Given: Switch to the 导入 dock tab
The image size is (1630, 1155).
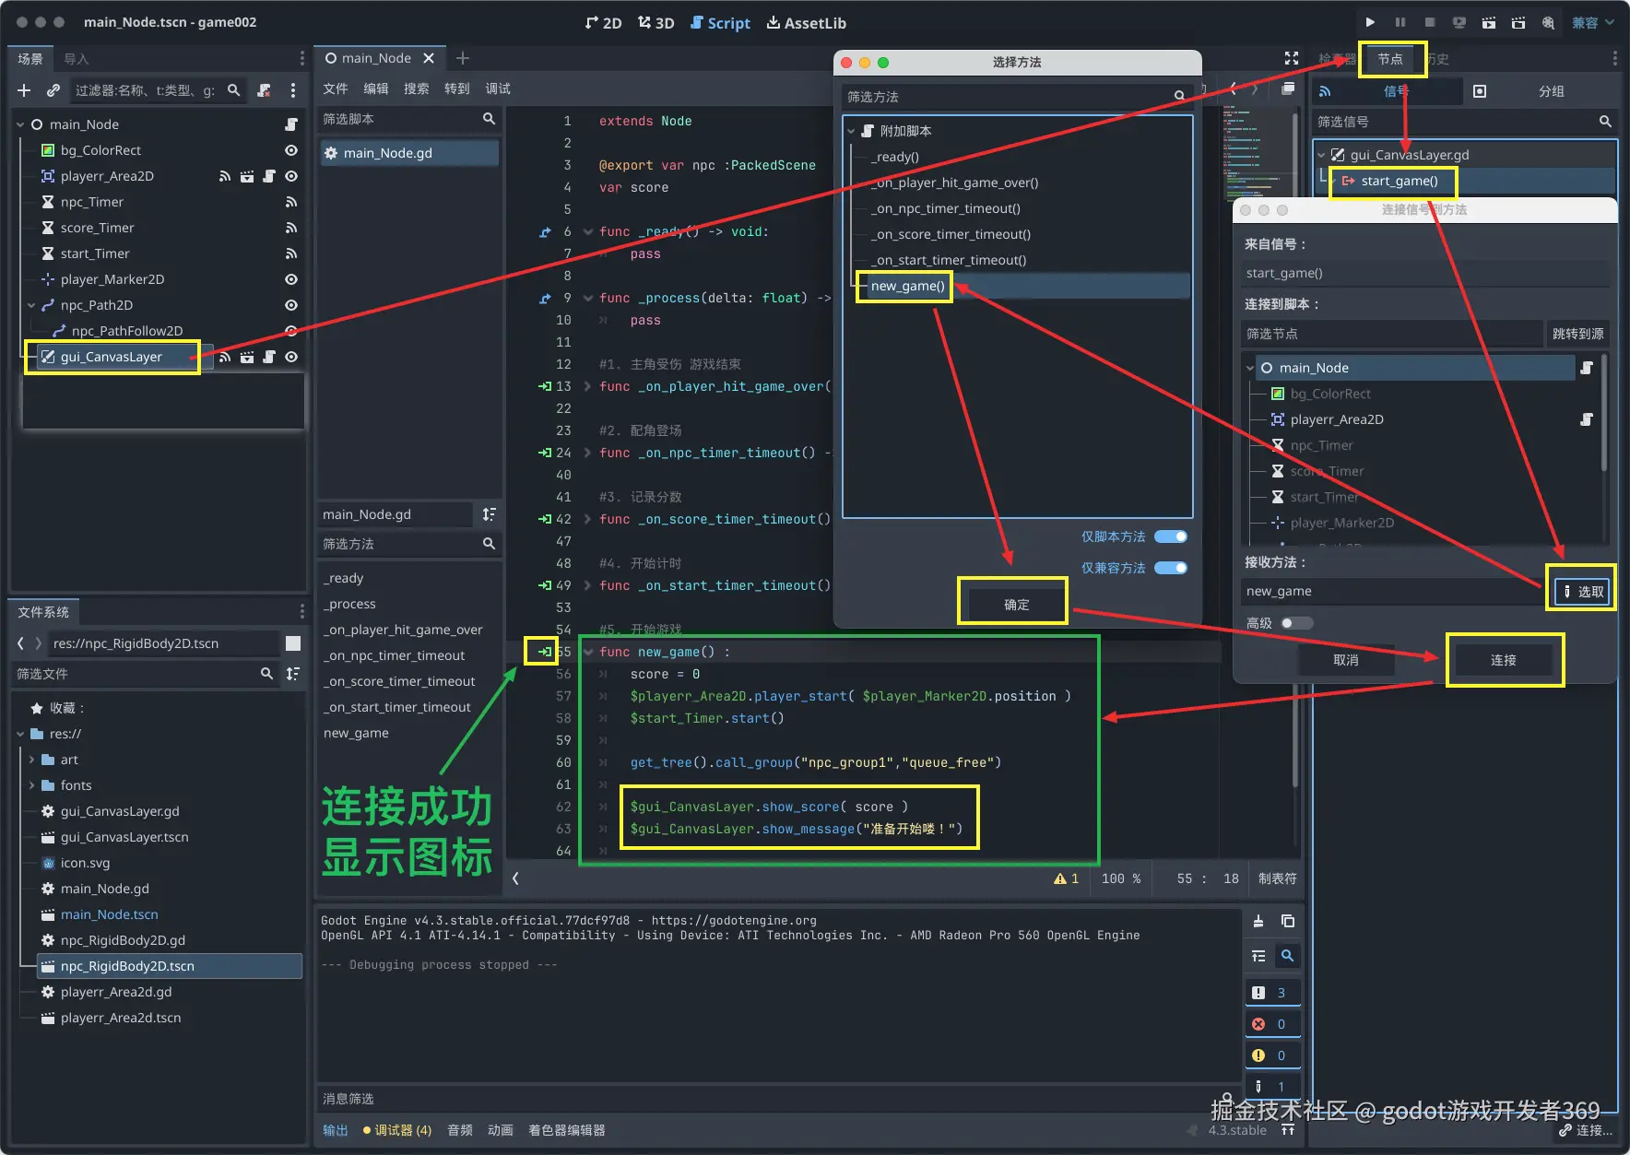Looking at the screenshot, I should [76, 59].
